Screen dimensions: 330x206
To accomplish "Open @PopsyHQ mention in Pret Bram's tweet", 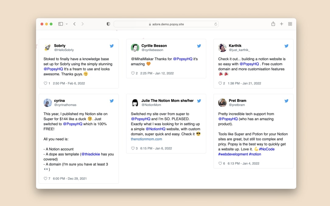I will [228, 119].
